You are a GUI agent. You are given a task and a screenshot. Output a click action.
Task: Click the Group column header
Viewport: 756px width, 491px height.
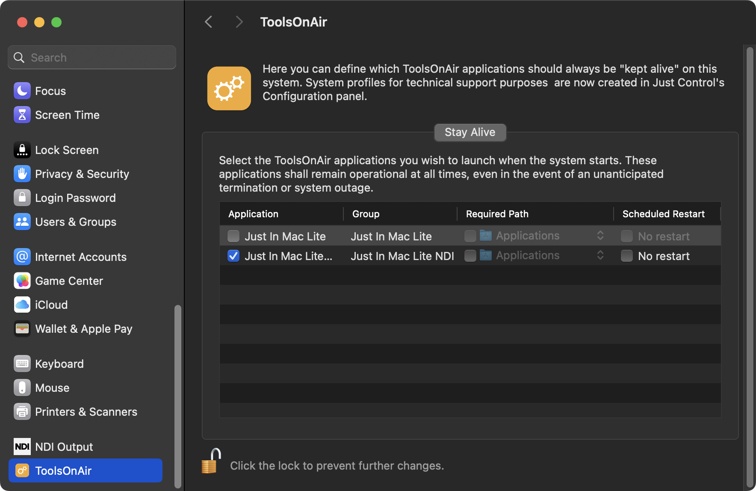400,214
